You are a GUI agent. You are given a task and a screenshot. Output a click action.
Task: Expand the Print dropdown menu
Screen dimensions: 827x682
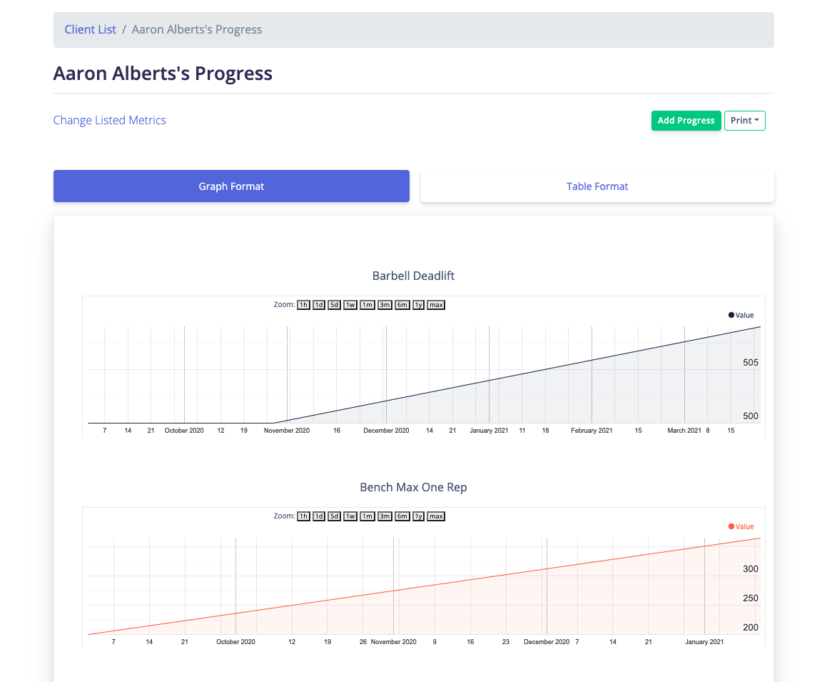tap(744, 121)
